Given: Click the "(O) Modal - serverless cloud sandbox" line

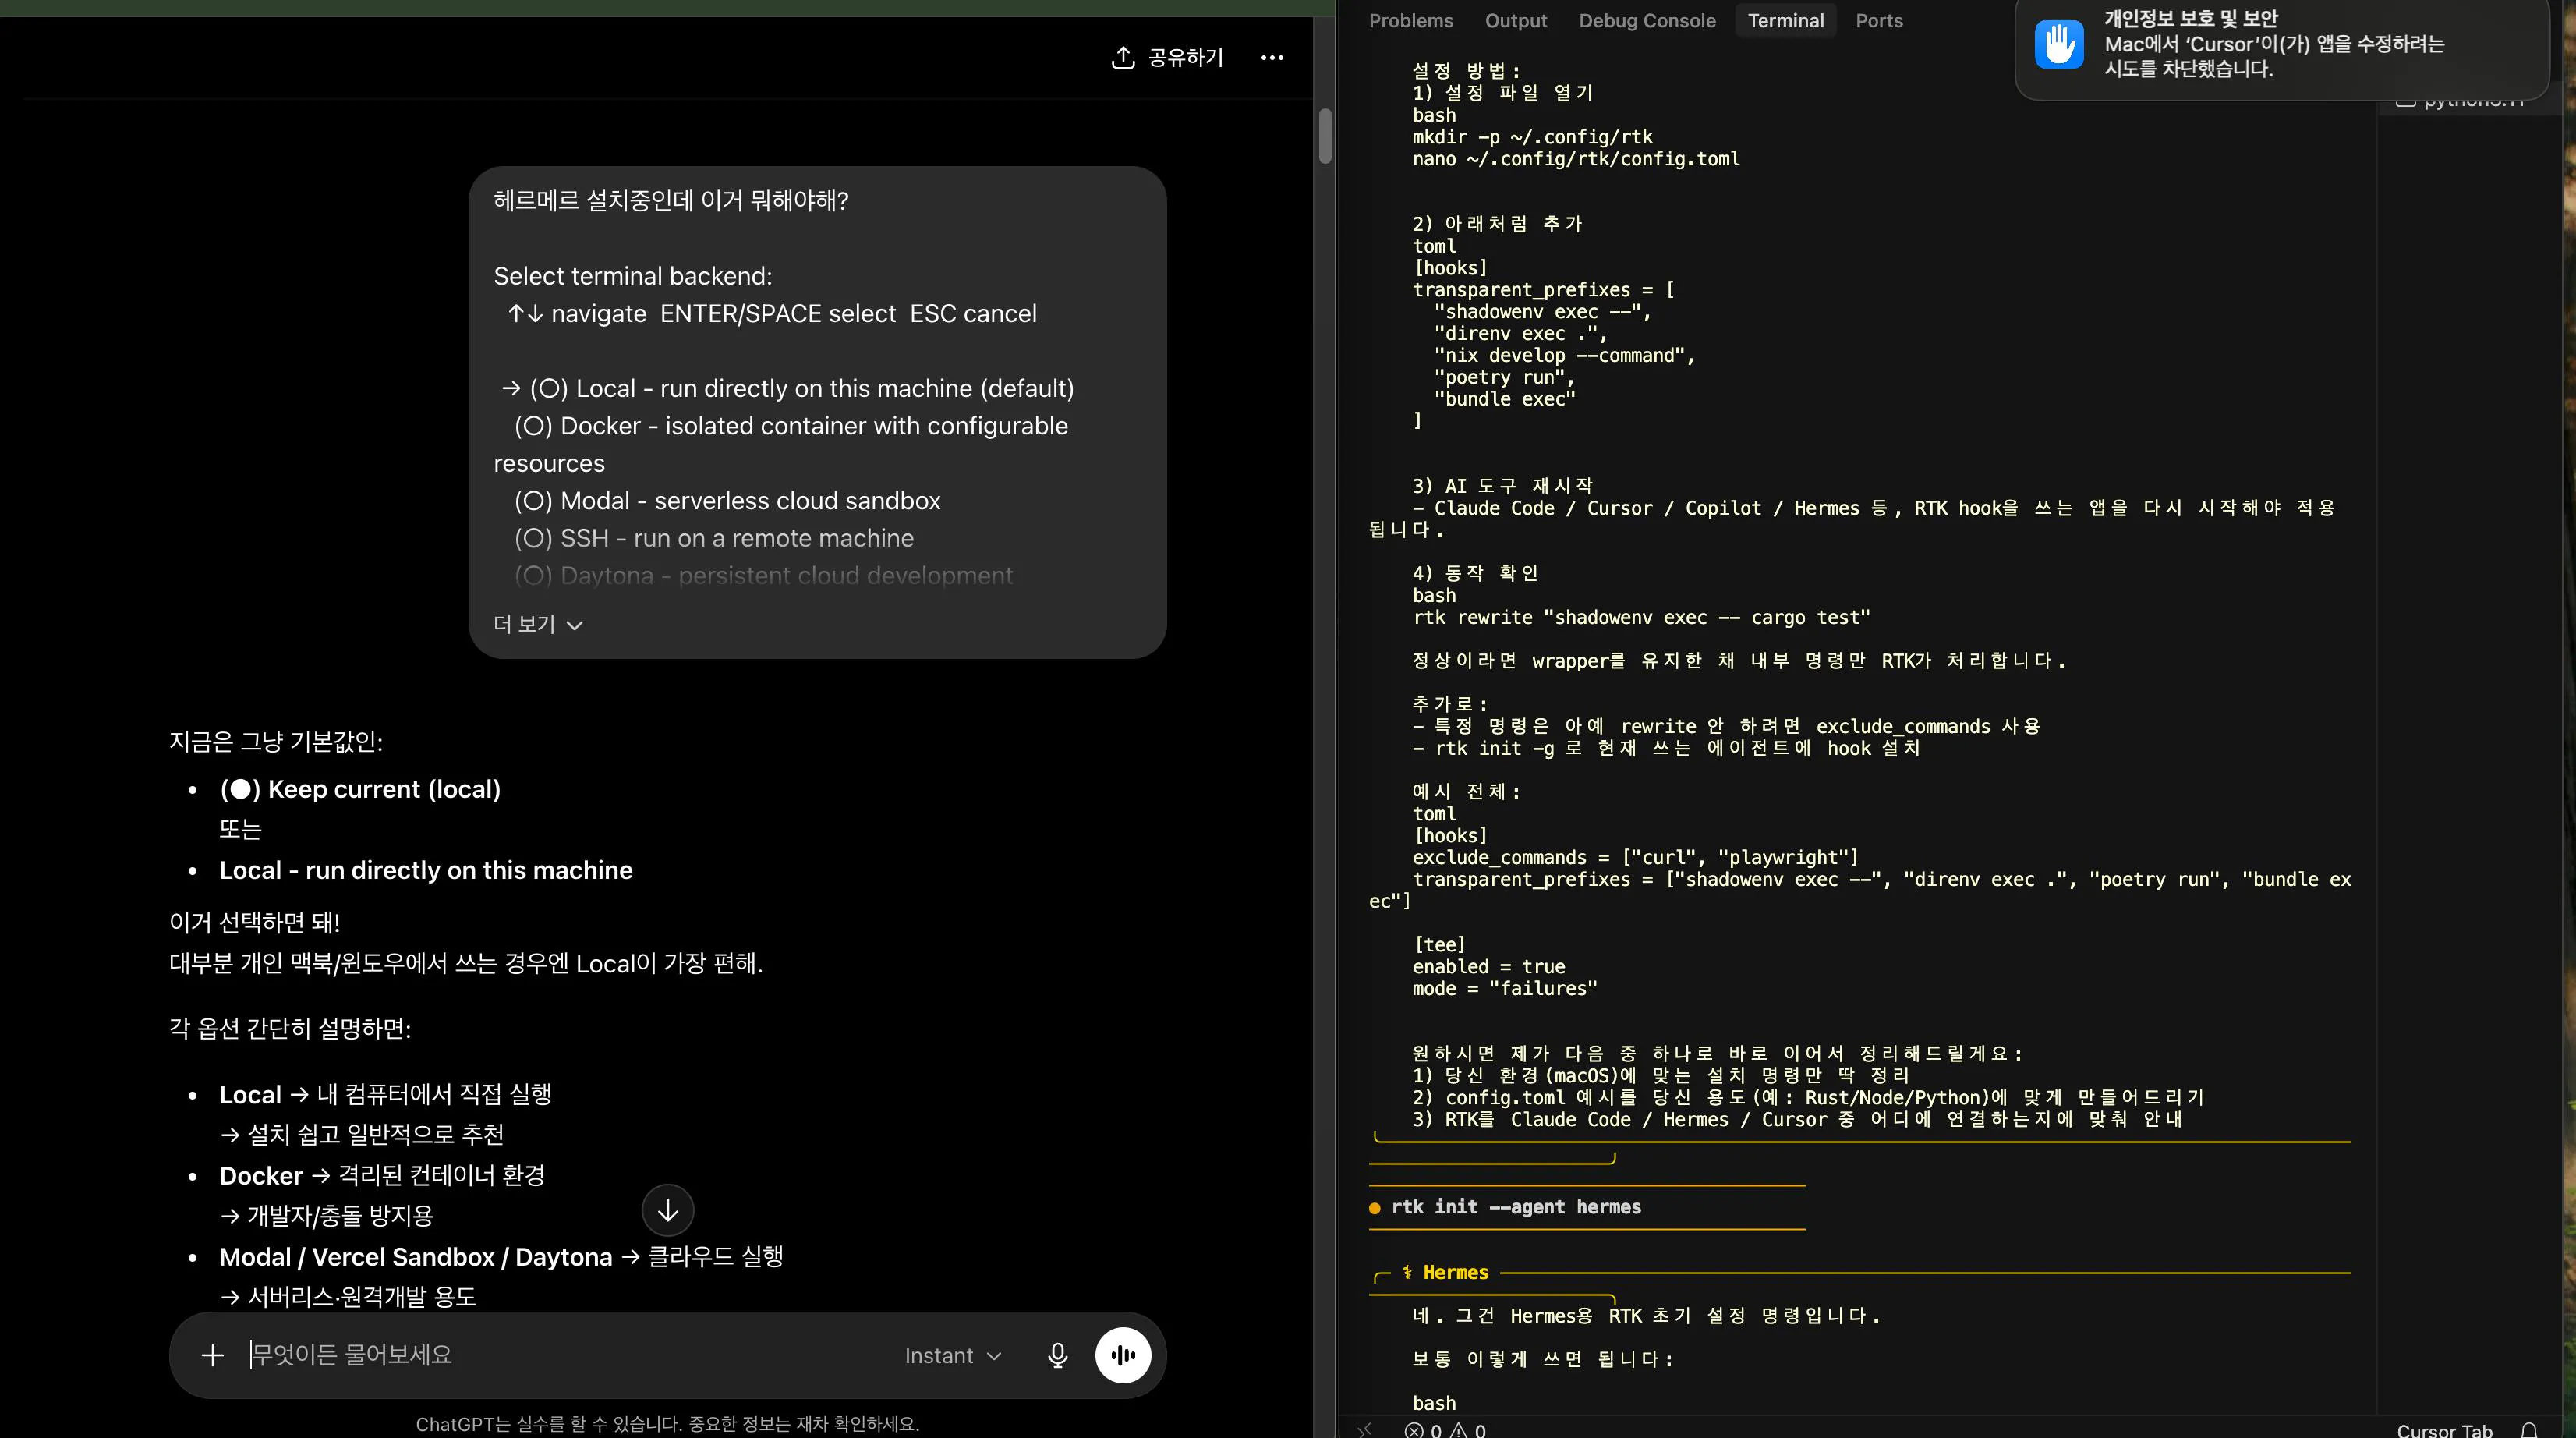Looking at the screenshot, I should (727, 501).
